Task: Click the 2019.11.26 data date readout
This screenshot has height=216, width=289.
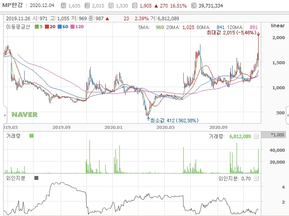Action: (x=18, y=18)
